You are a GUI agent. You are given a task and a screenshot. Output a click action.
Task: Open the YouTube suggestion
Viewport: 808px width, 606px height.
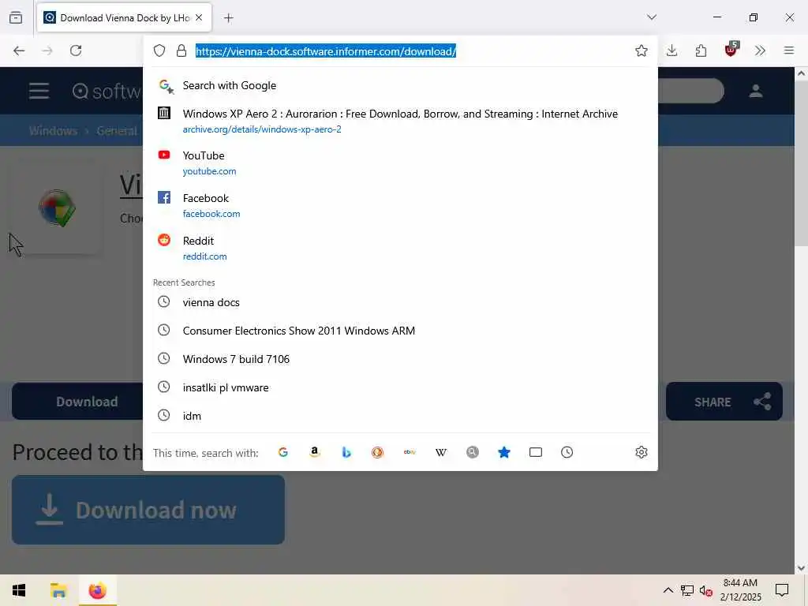pos(400,163)
